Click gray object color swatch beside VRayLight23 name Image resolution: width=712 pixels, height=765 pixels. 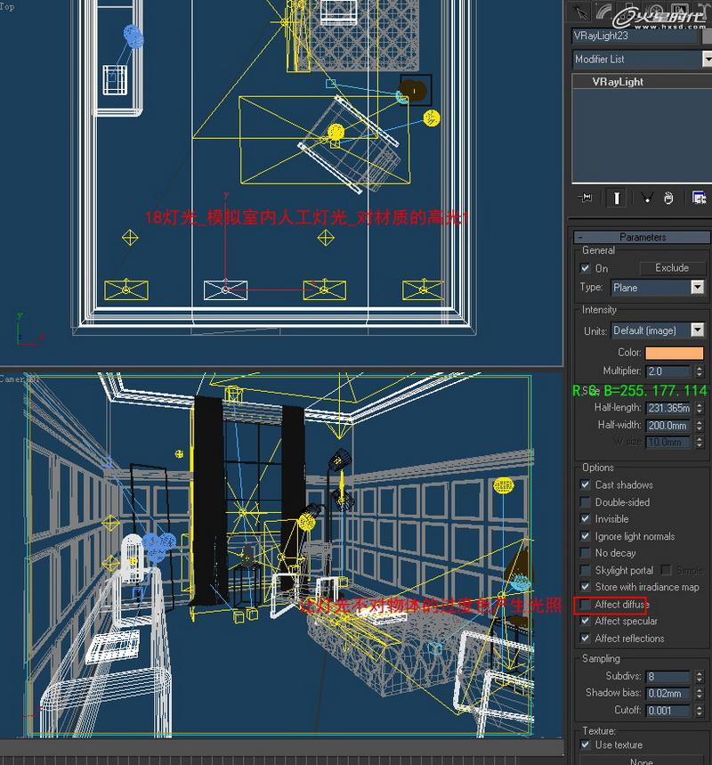[x=708, y=37]
